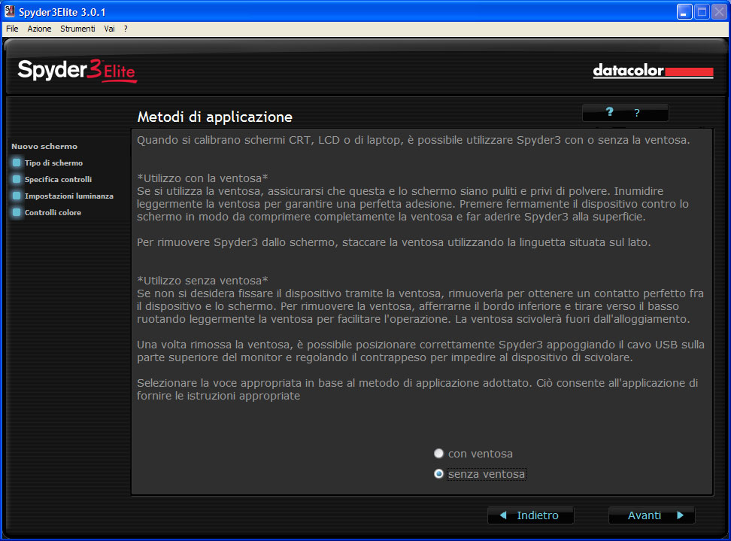This screenshot has width=731, height=541.
Task: Open the File menu
Action: tap(12, 29)
